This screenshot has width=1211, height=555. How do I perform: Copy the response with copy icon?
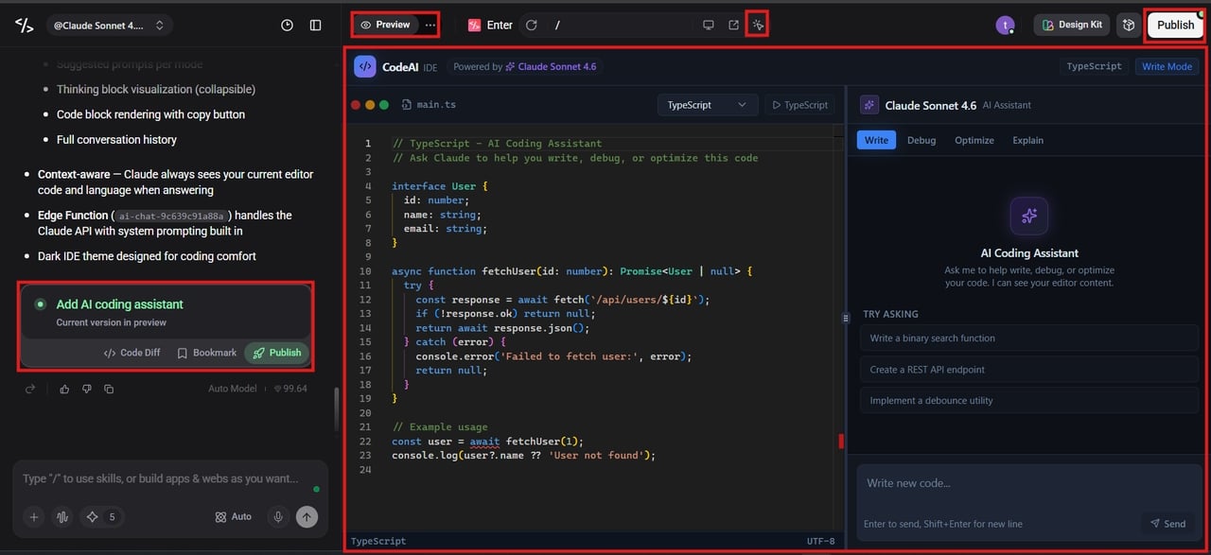(x=109, y=389)
